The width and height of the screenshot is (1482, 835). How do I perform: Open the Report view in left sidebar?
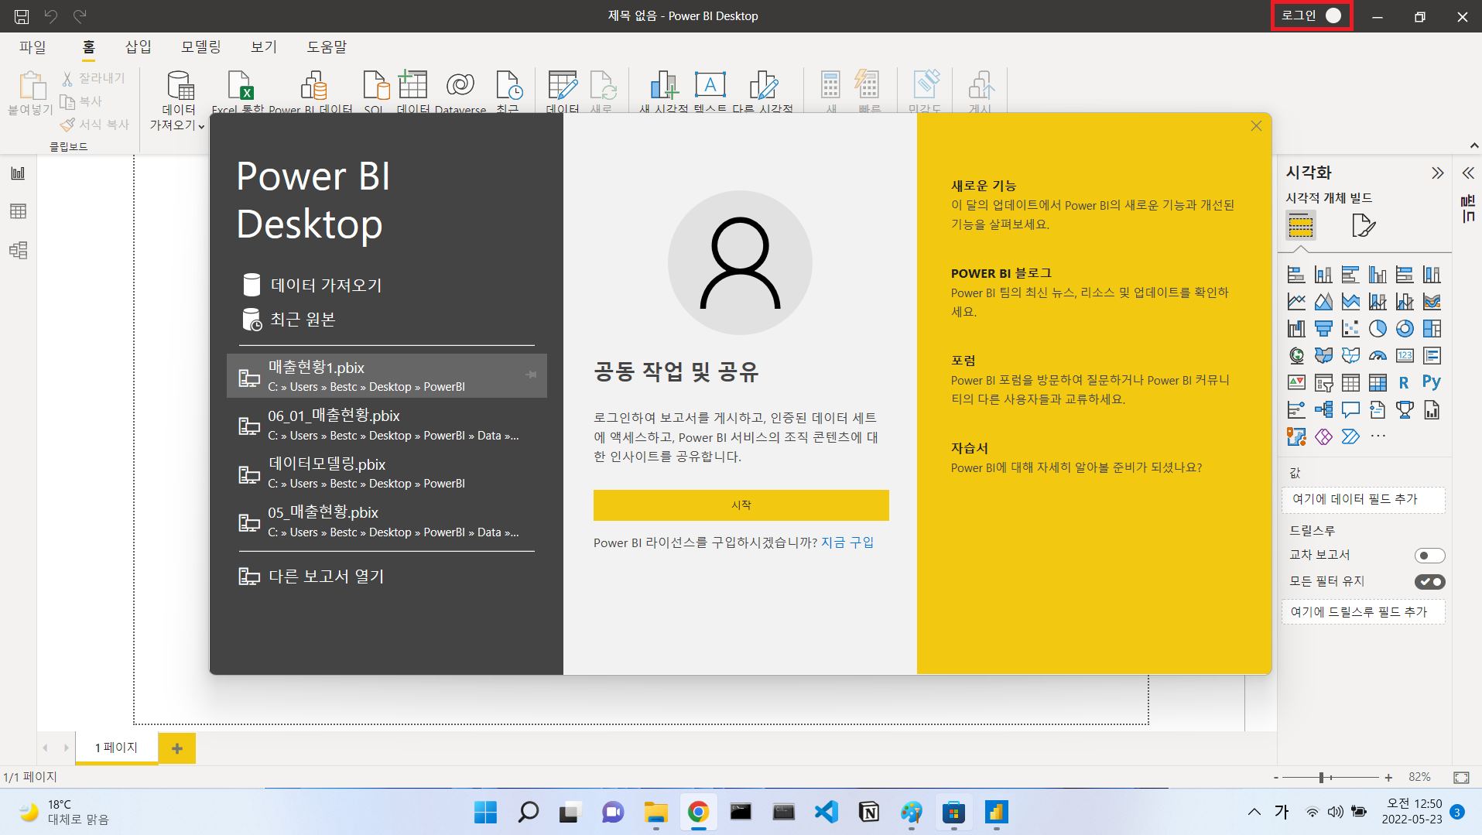[18, 173]
